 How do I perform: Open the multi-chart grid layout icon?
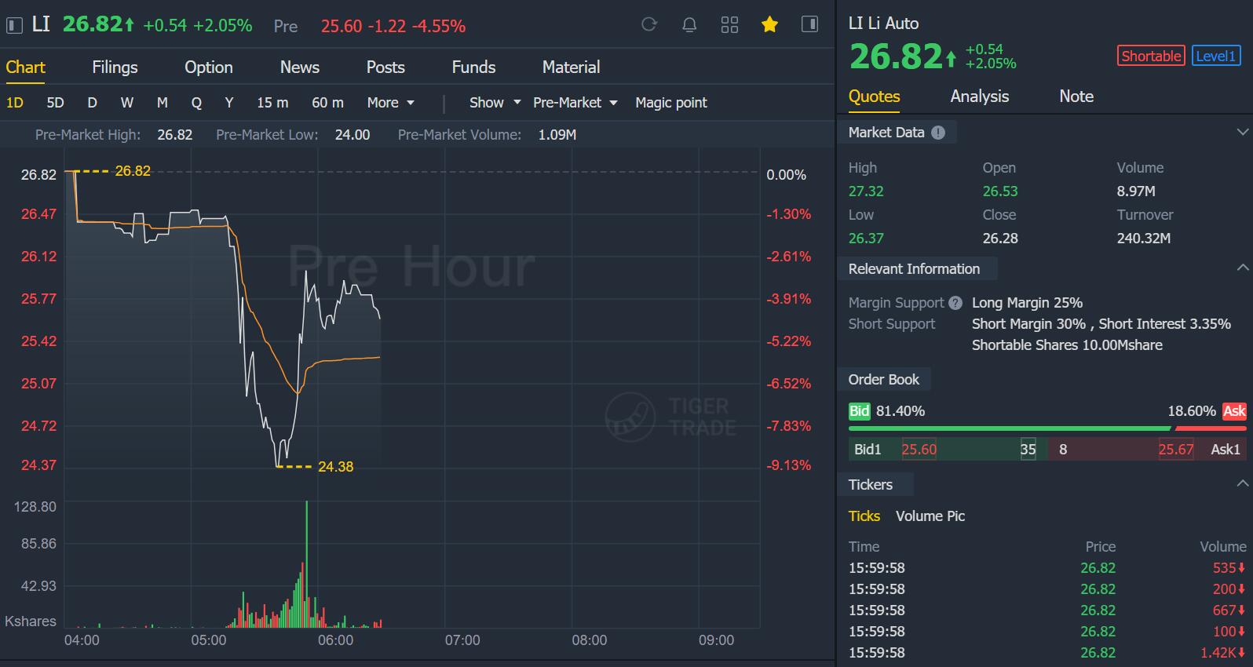729,25
